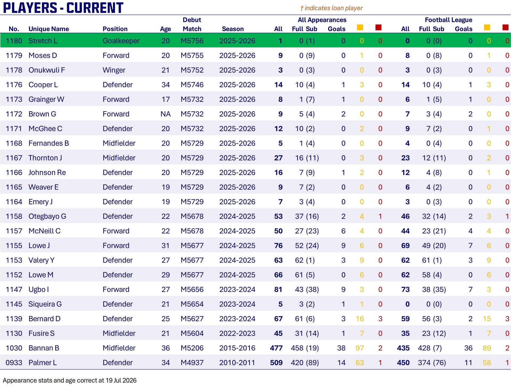
Task: Click the Unique Name column header
Action: [x=49, y=29]
